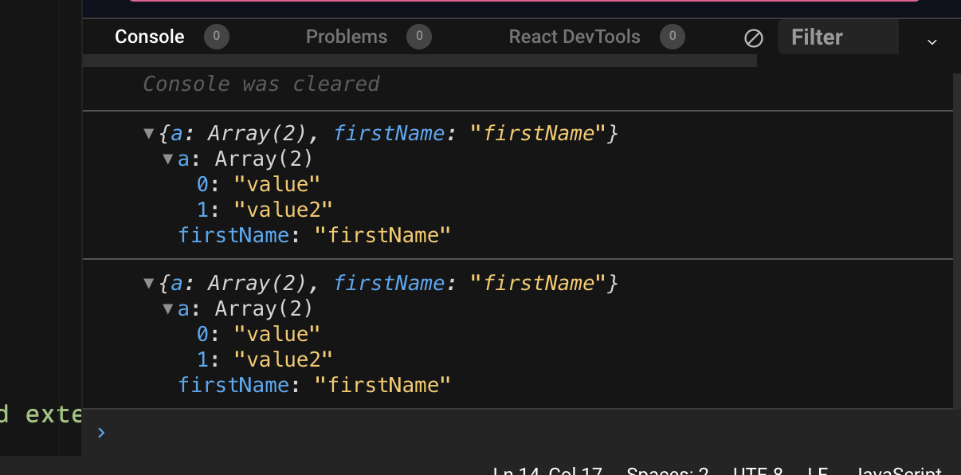Collapse the first logged object
This screenshot has height=475, width=961.
click(148, 133)
